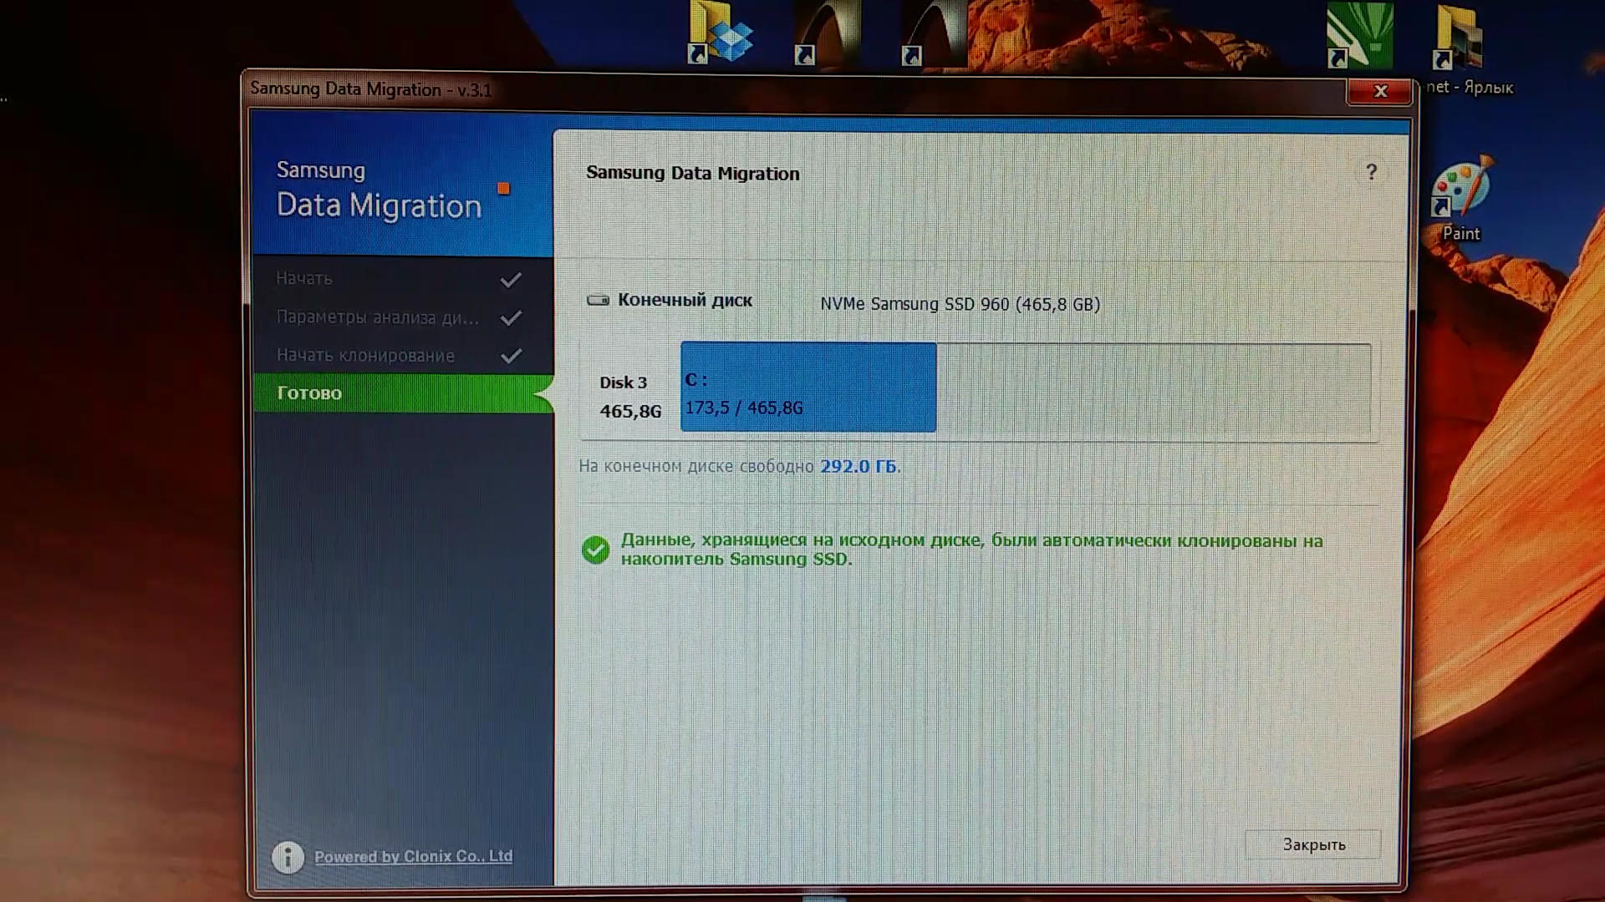Click the info icon at bottom left
The height and width of the screenshot is (902, 1605).
coord(288,857)
